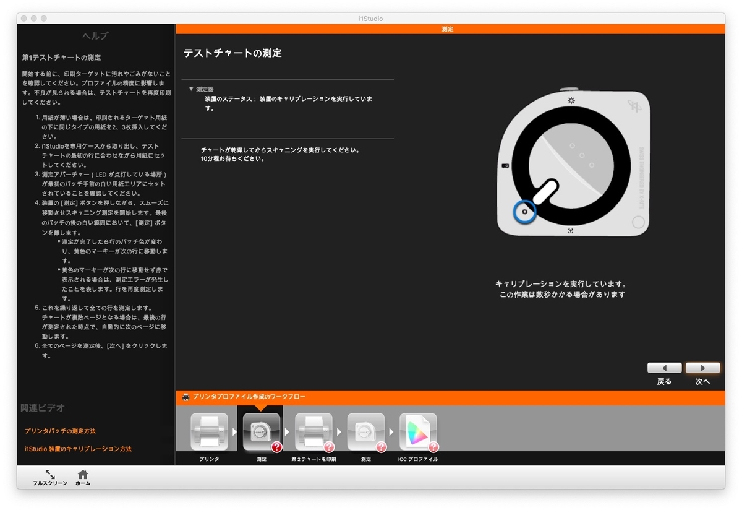
Task: Click the orange 測定 title bar
Action: tap(450, 28)
